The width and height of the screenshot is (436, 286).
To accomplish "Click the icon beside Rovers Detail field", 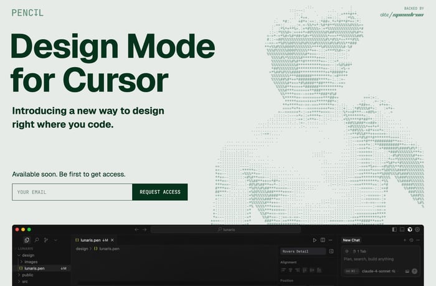I will tap(331, 251).
